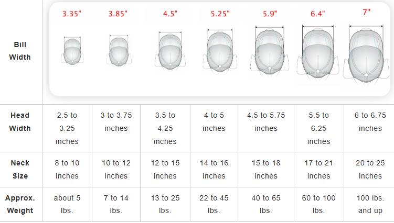Click the 3.35" bill width cap image
This screenshot has height=223, width=394.
(x=72, y=51)
